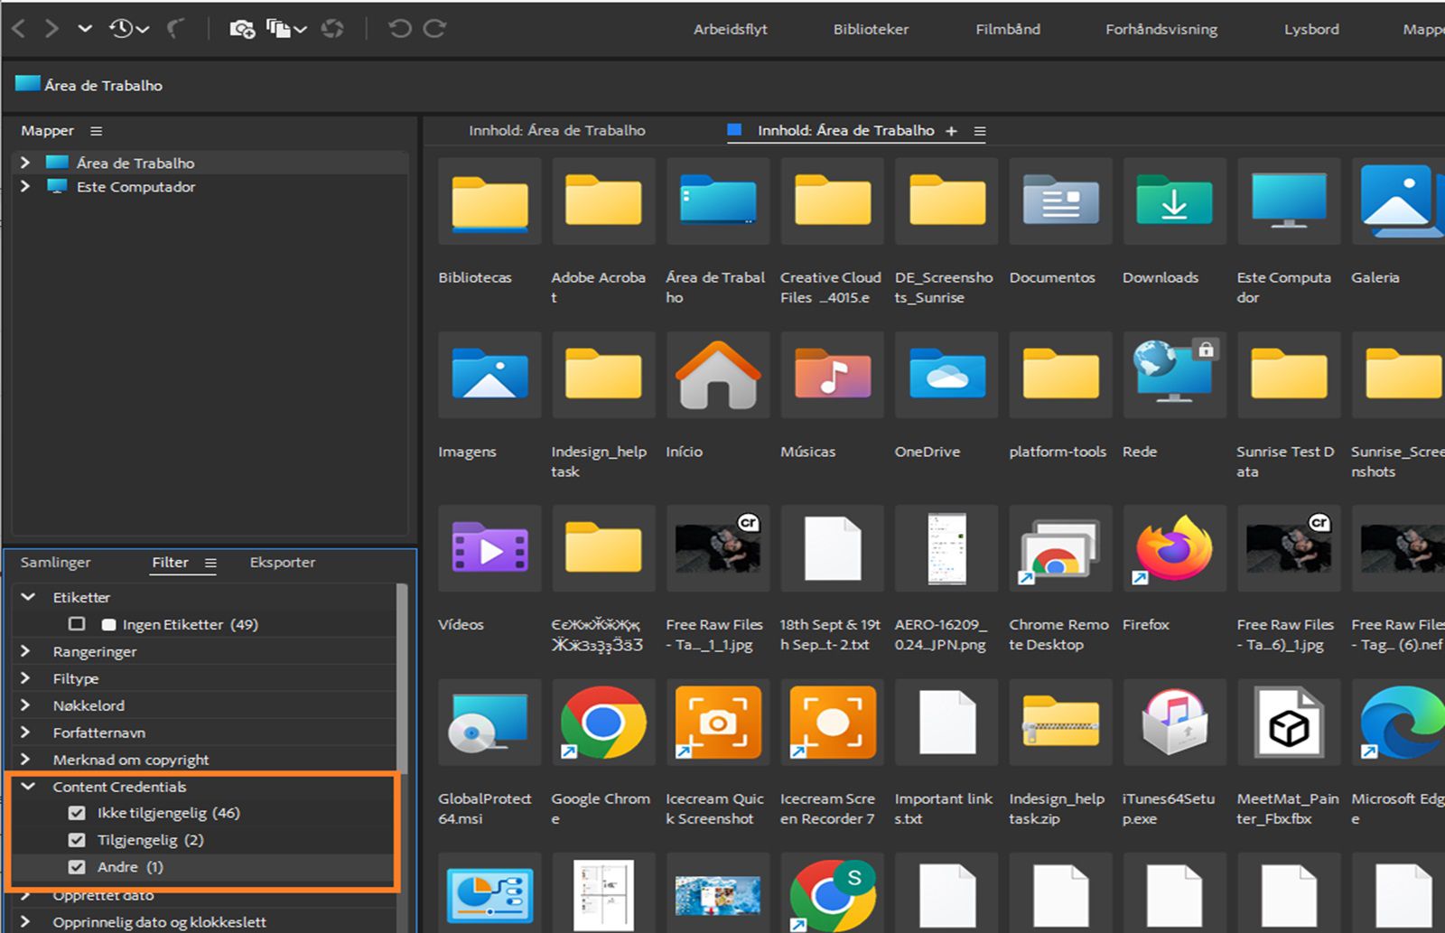Uncheck Andre (1) filter
1445x933 pixels.
[77, 867]
